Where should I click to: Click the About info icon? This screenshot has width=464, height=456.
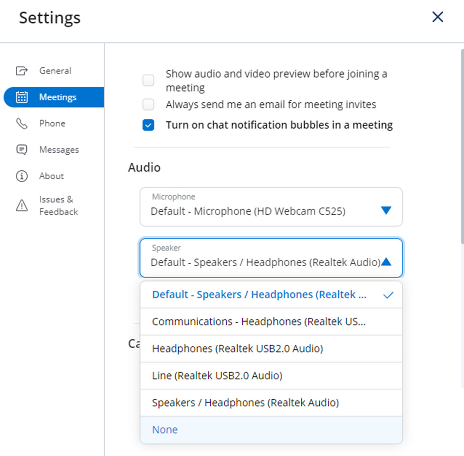(x=22, y=176)
